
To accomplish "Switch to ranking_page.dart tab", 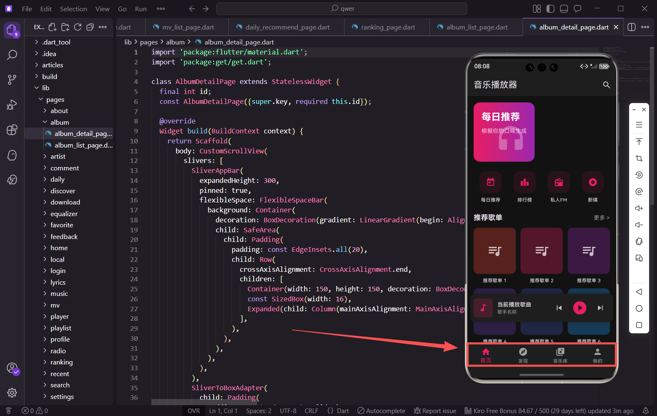I will tap(387, 27).
